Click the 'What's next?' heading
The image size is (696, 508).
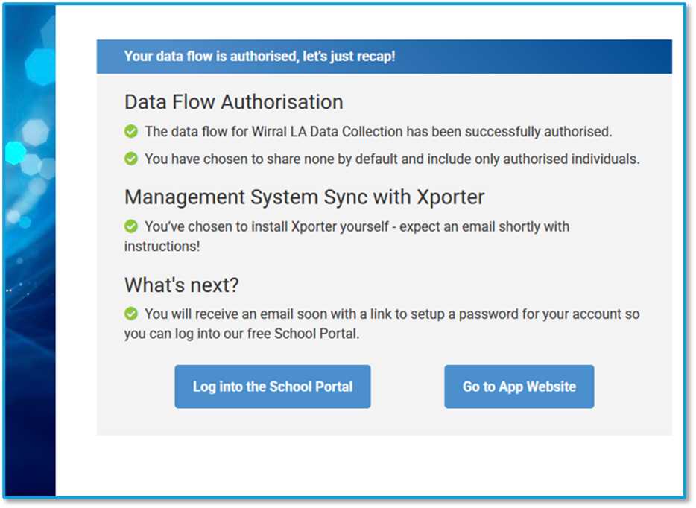coord(182,285)
